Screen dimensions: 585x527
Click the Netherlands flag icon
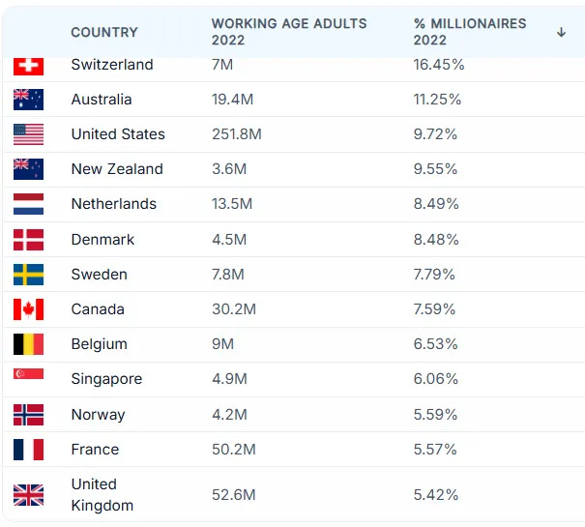pos(28,204)
